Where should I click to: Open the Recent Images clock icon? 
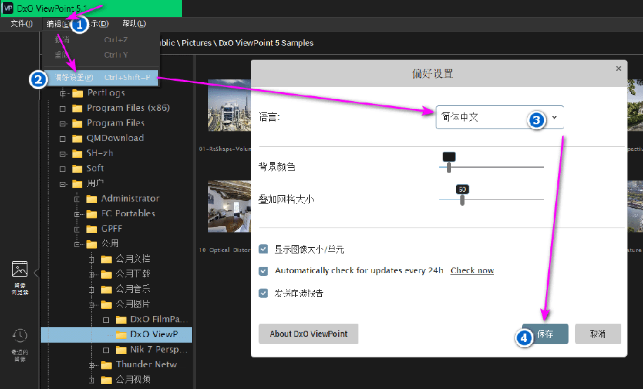click(20, 336)
